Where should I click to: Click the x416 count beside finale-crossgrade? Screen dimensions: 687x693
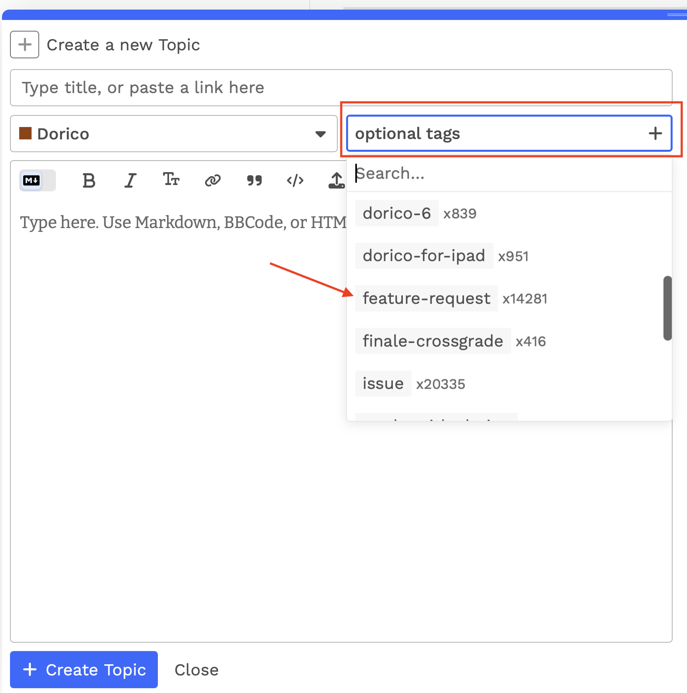click(x=531, y=342)
